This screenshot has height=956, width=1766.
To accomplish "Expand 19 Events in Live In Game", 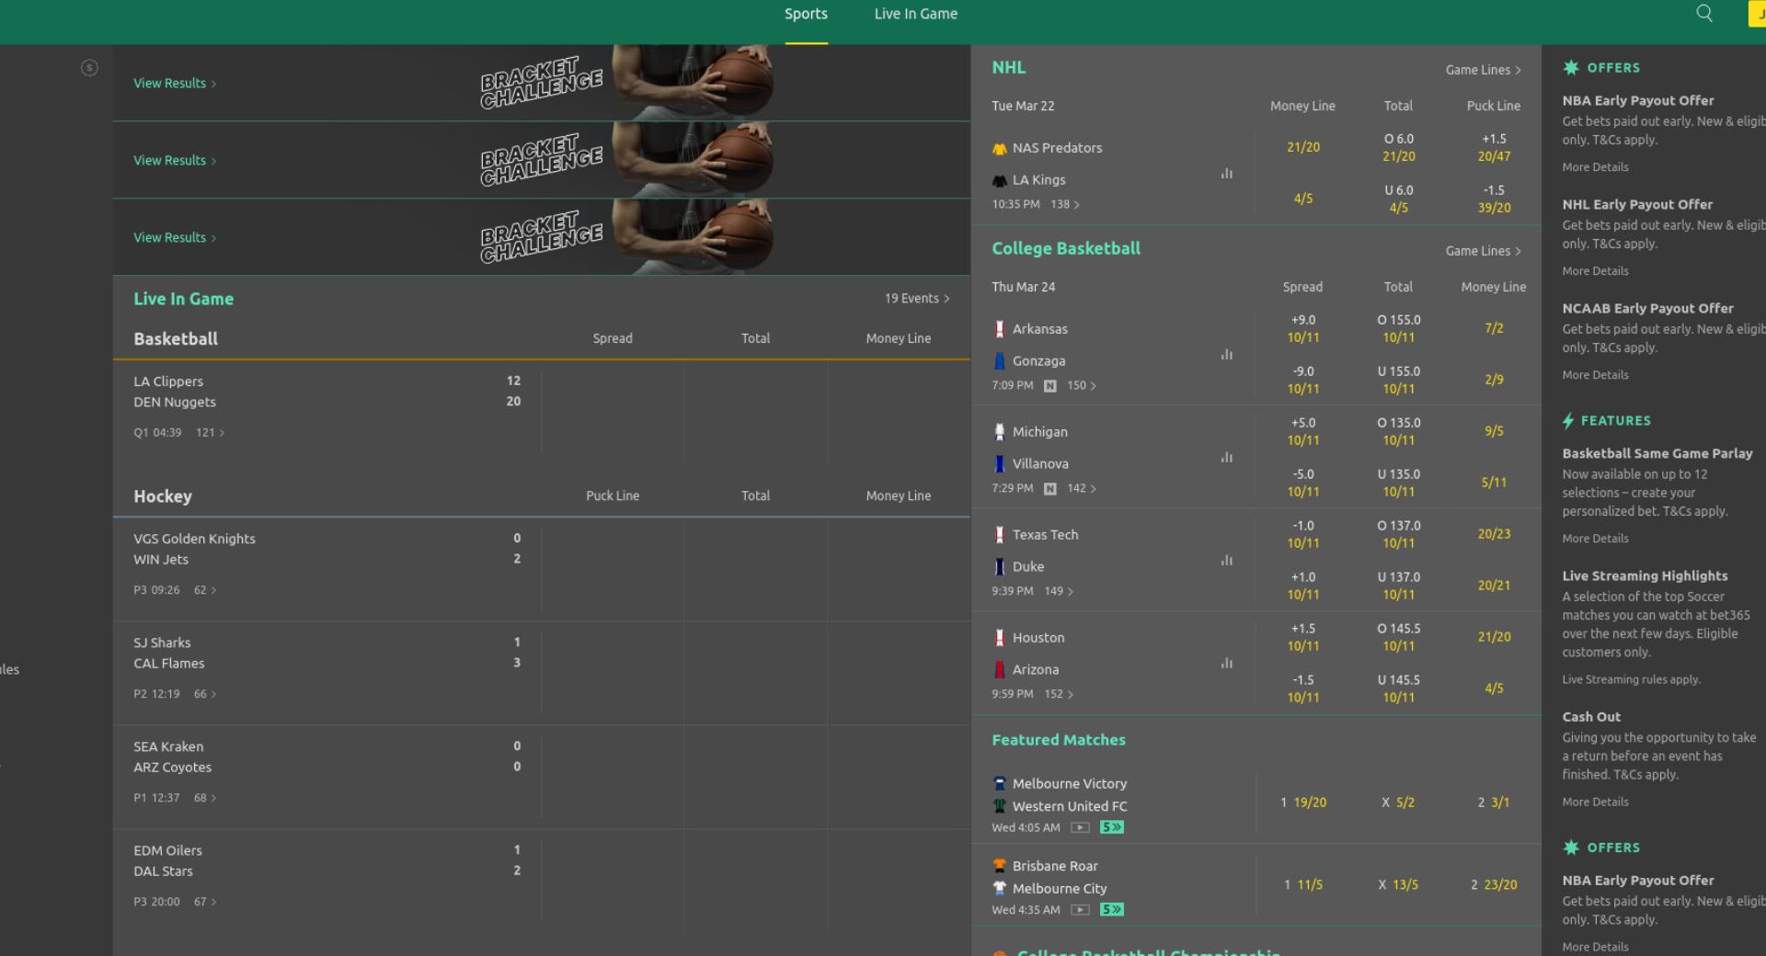I will pos(917,299).
